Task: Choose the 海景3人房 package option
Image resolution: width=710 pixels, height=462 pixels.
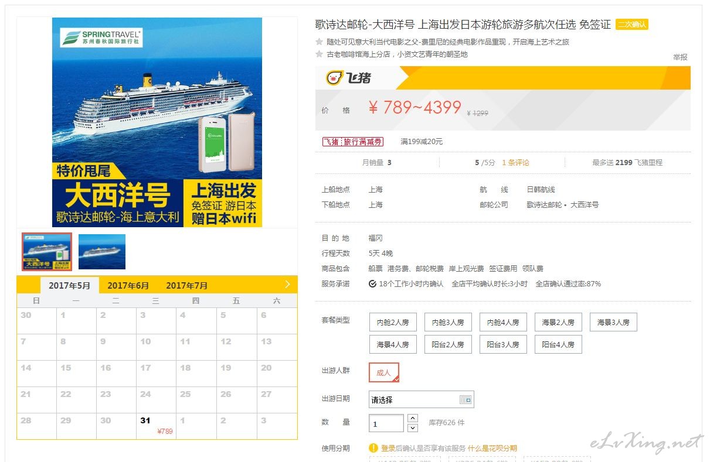Action: pos(613,322)
